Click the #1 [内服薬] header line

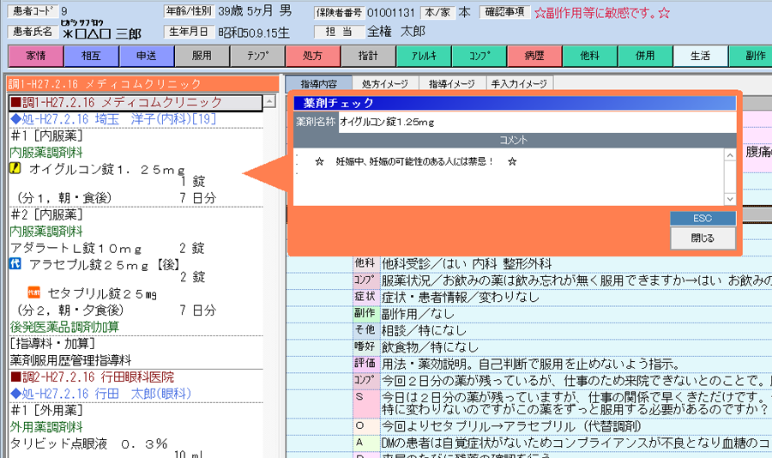(x=47, y=136)
